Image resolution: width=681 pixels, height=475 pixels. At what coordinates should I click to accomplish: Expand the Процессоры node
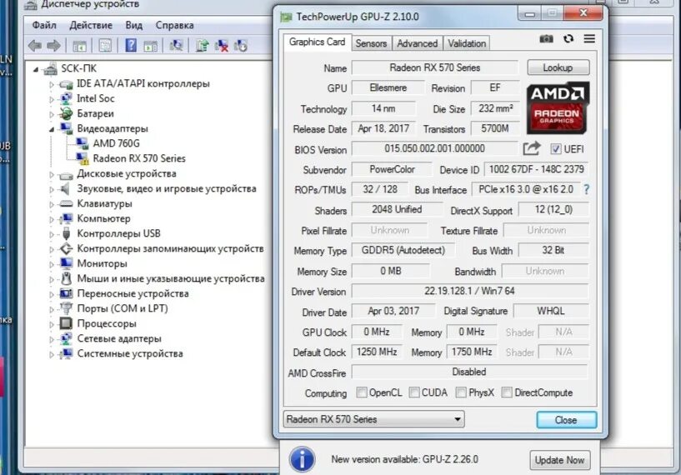(x=51, y=324)
